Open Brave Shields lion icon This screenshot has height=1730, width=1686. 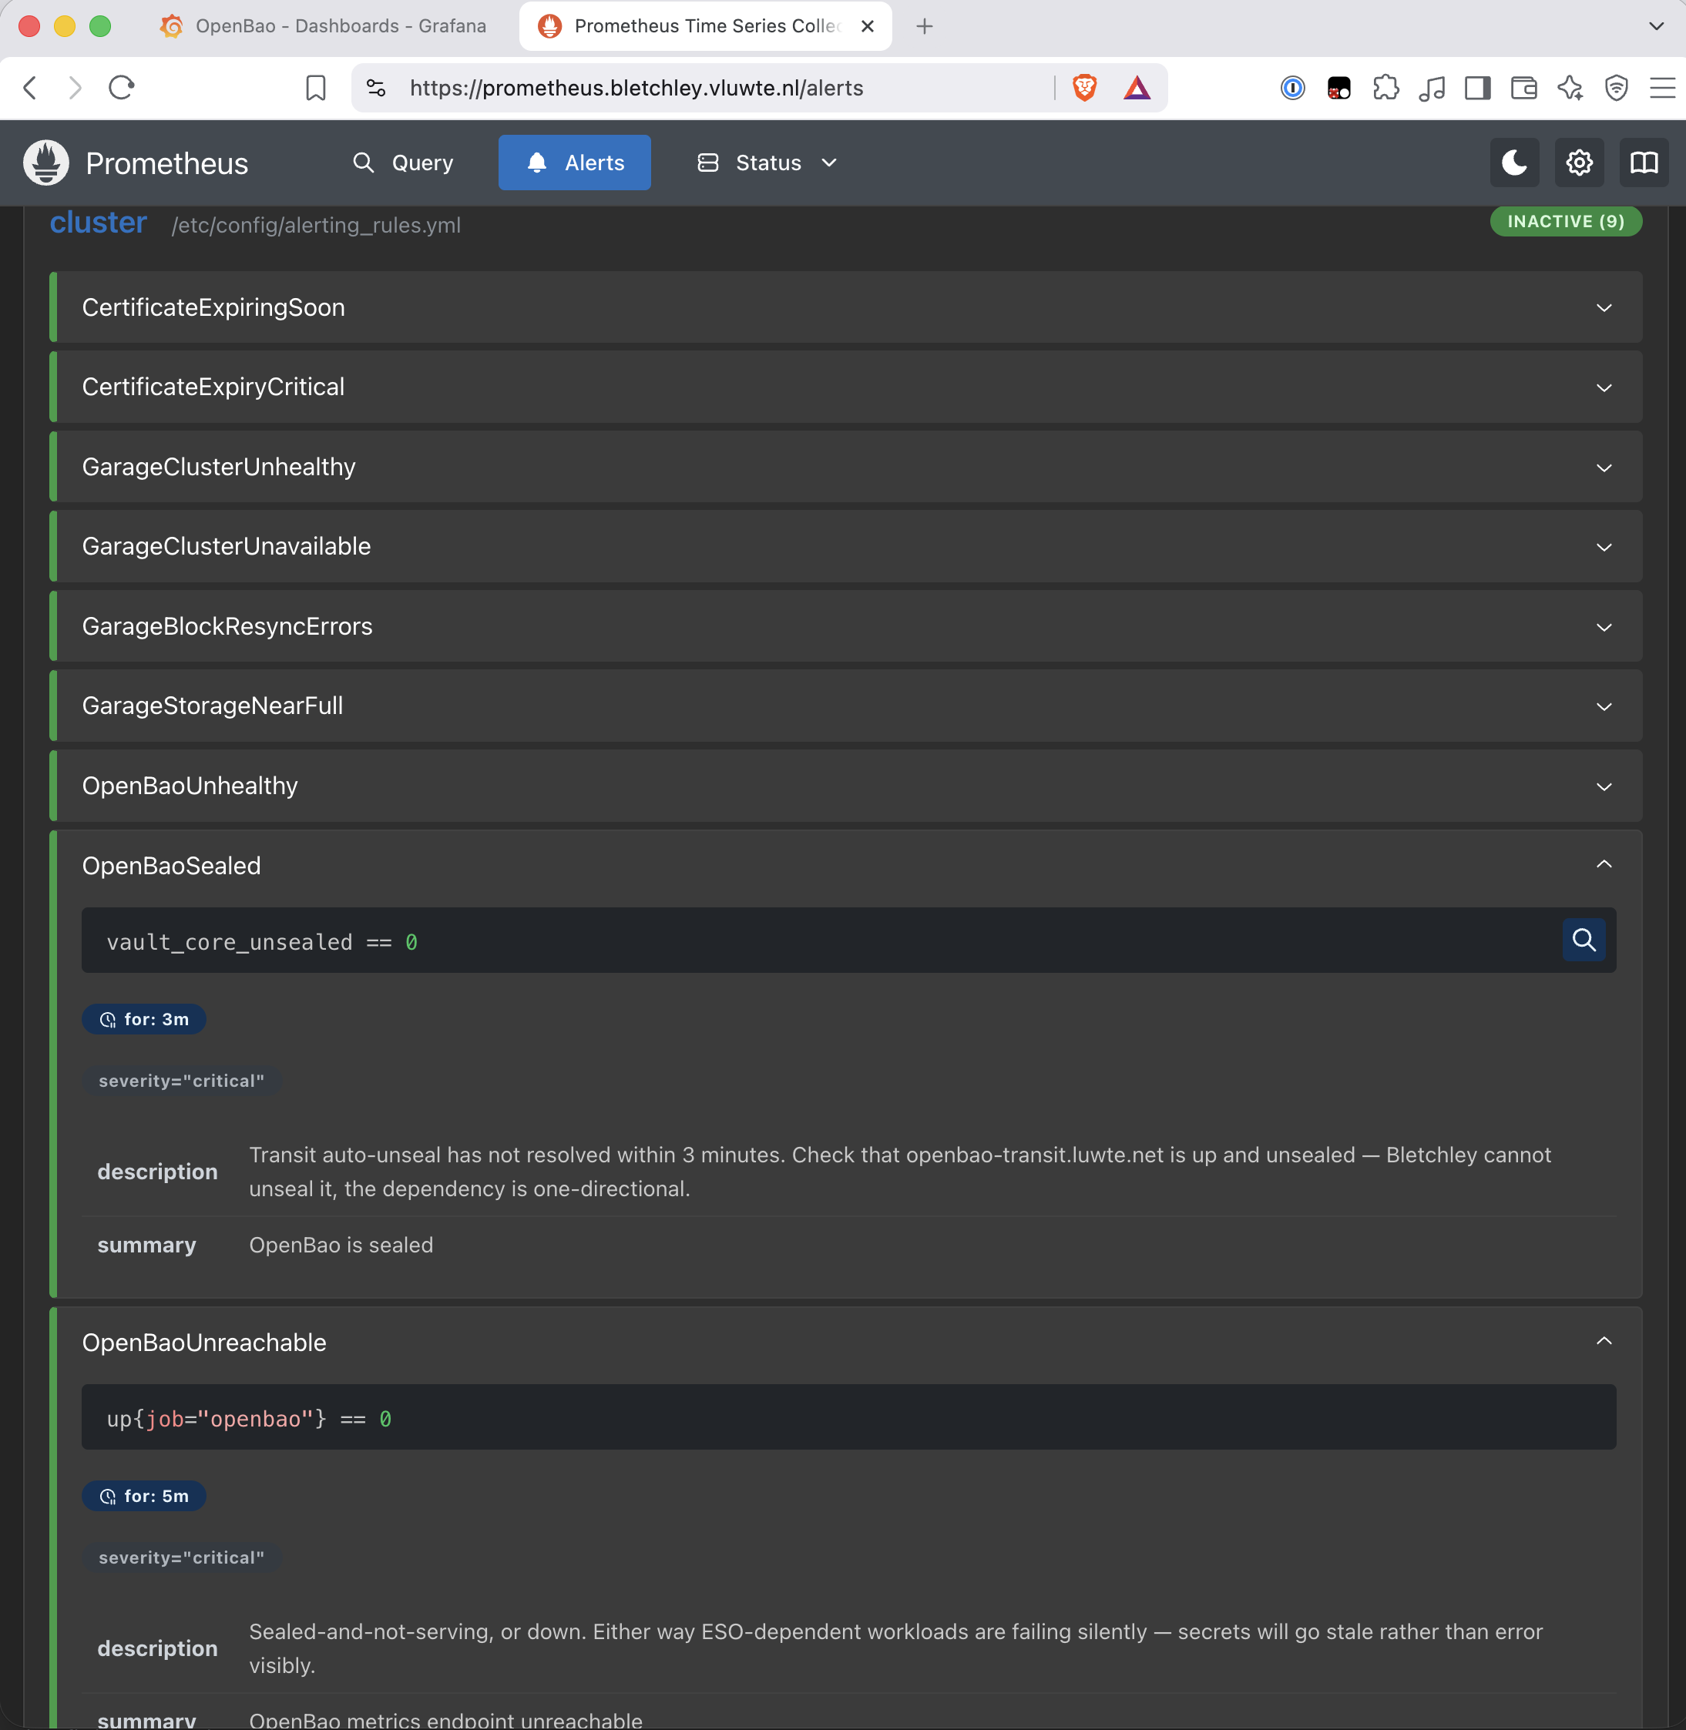coord(1084,88)
